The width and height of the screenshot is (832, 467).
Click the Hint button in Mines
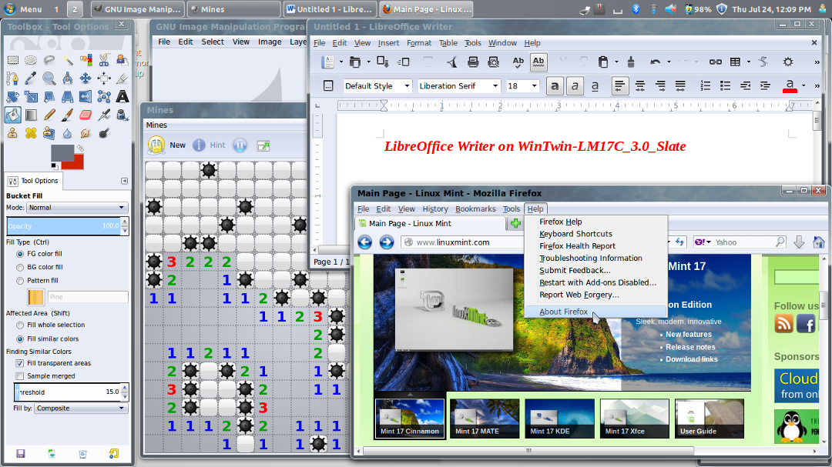pos(209,145)
